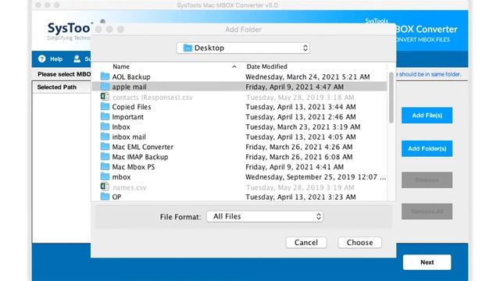This screenshot has height=281, width=500.
Task: Select the 'AOL Backup' folder name
Action: pos(131,76)
